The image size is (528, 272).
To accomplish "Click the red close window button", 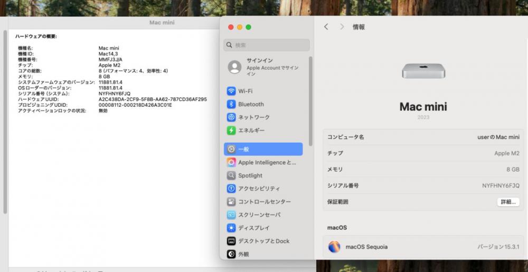I will tap(231, 27).
